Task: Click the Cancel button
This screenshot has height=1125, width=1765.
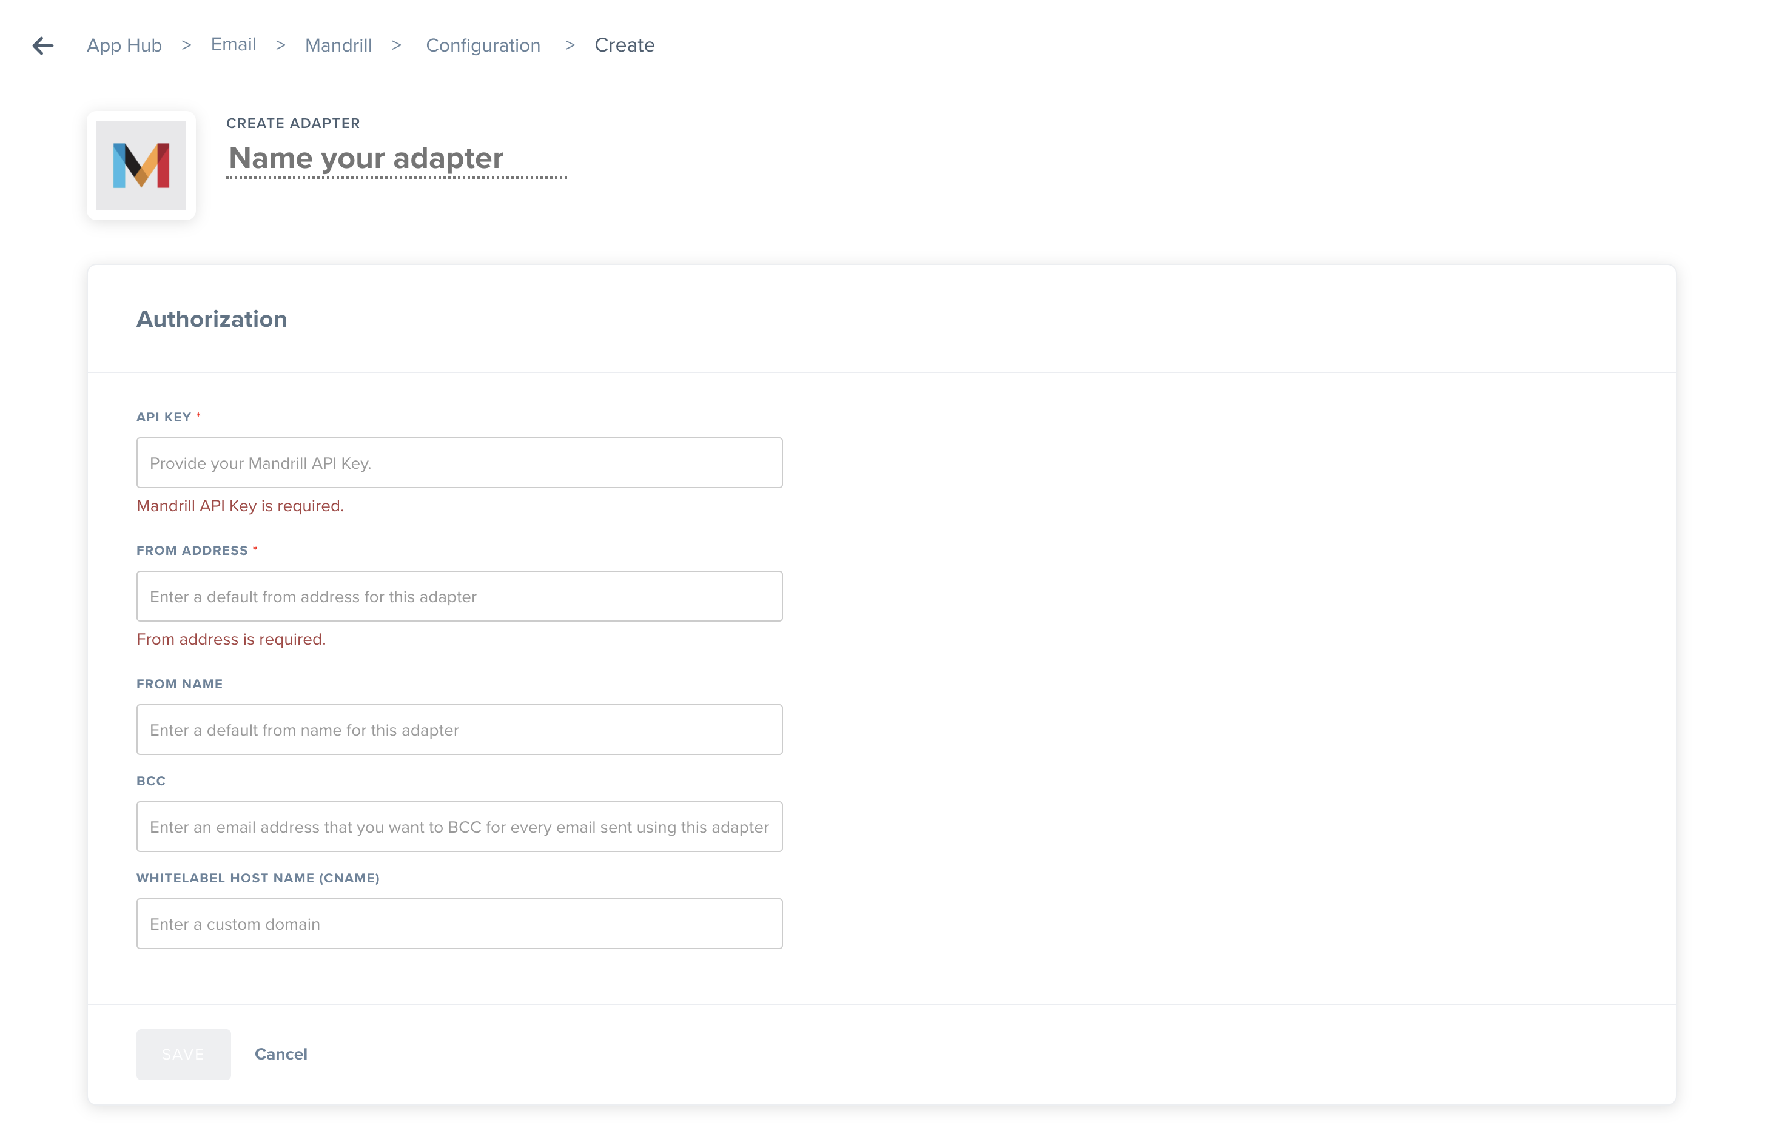Action: tap(281, 1054)
